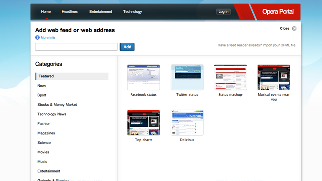Open the Music category
Viewport: 322px width, 181px height.
click(x=42, y=162)
